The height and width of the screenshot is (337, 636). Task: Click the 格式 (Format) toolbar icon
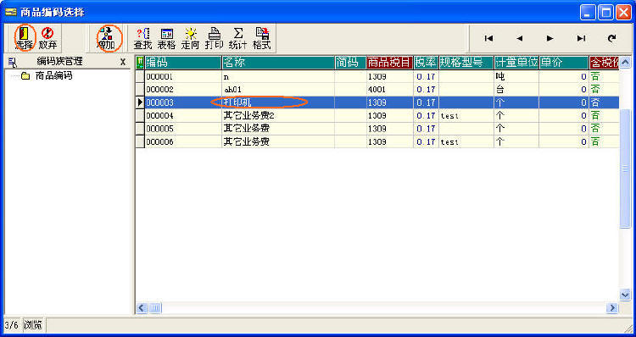coord(262,38)
